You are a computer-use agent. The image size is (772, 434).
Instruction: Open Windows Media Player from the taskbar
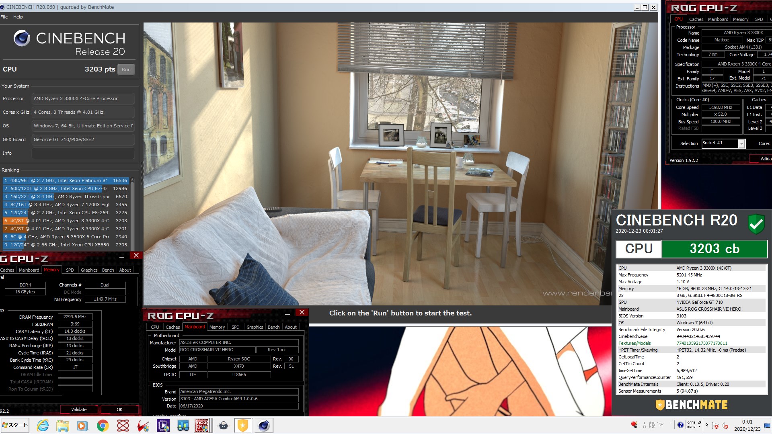coord(82,426)
